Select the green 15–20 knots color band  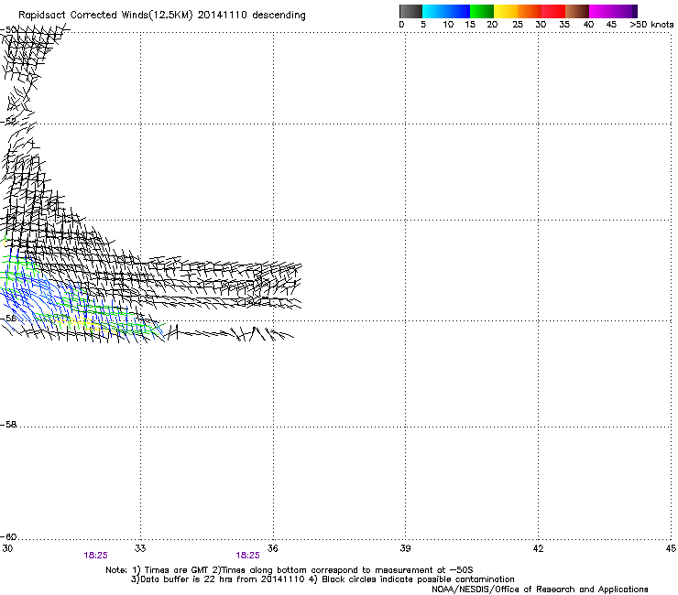click(x=482, y=11)
